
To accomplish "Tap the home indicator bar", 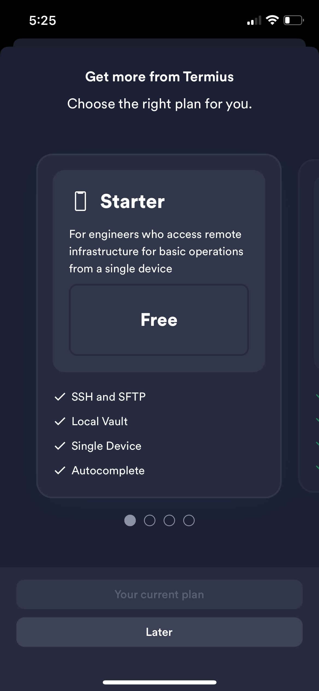I will coord(159,682).
